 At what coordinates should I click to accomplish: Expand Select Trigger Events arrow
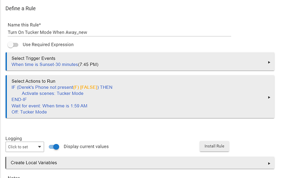269,62
